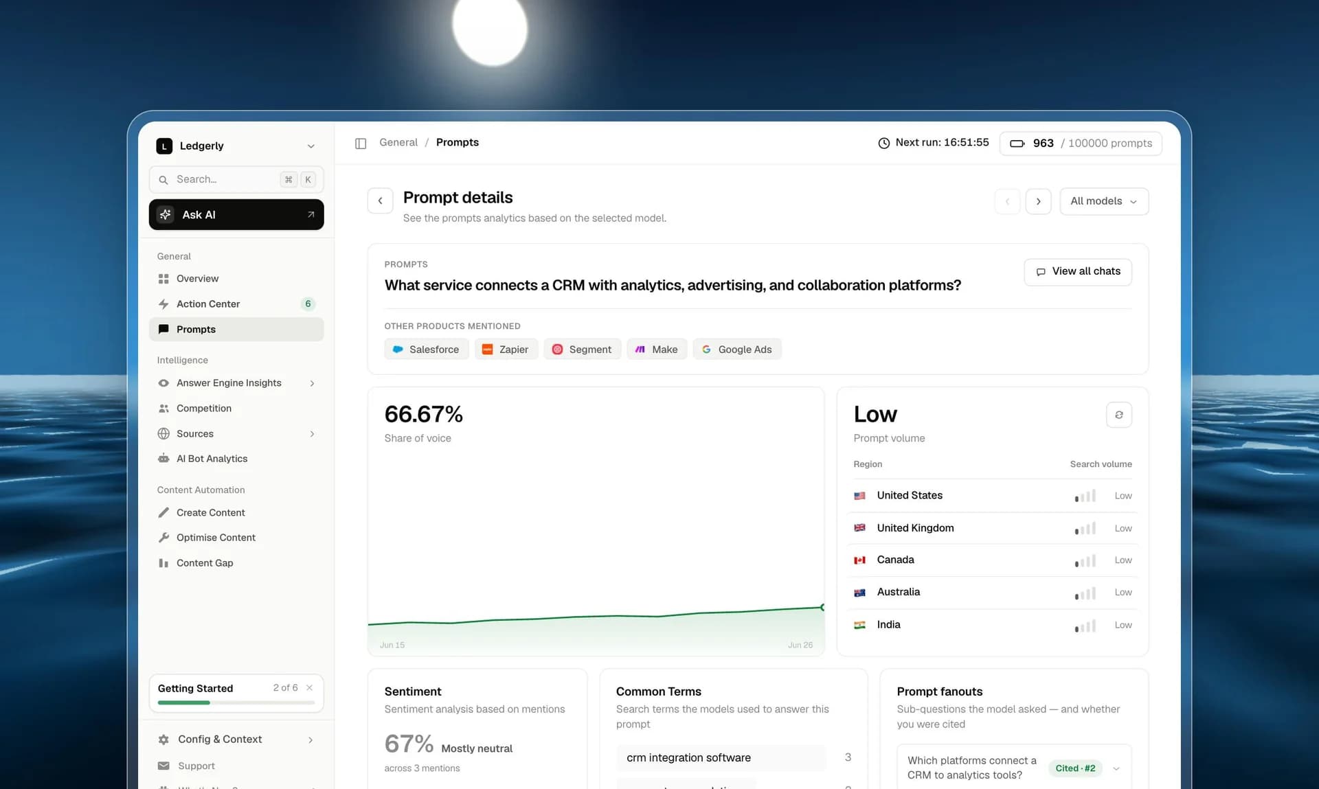This screenshot has height=789, width=1319.
Task: Click the Ledgerly logo icon
Action: (x=164, y=146)
